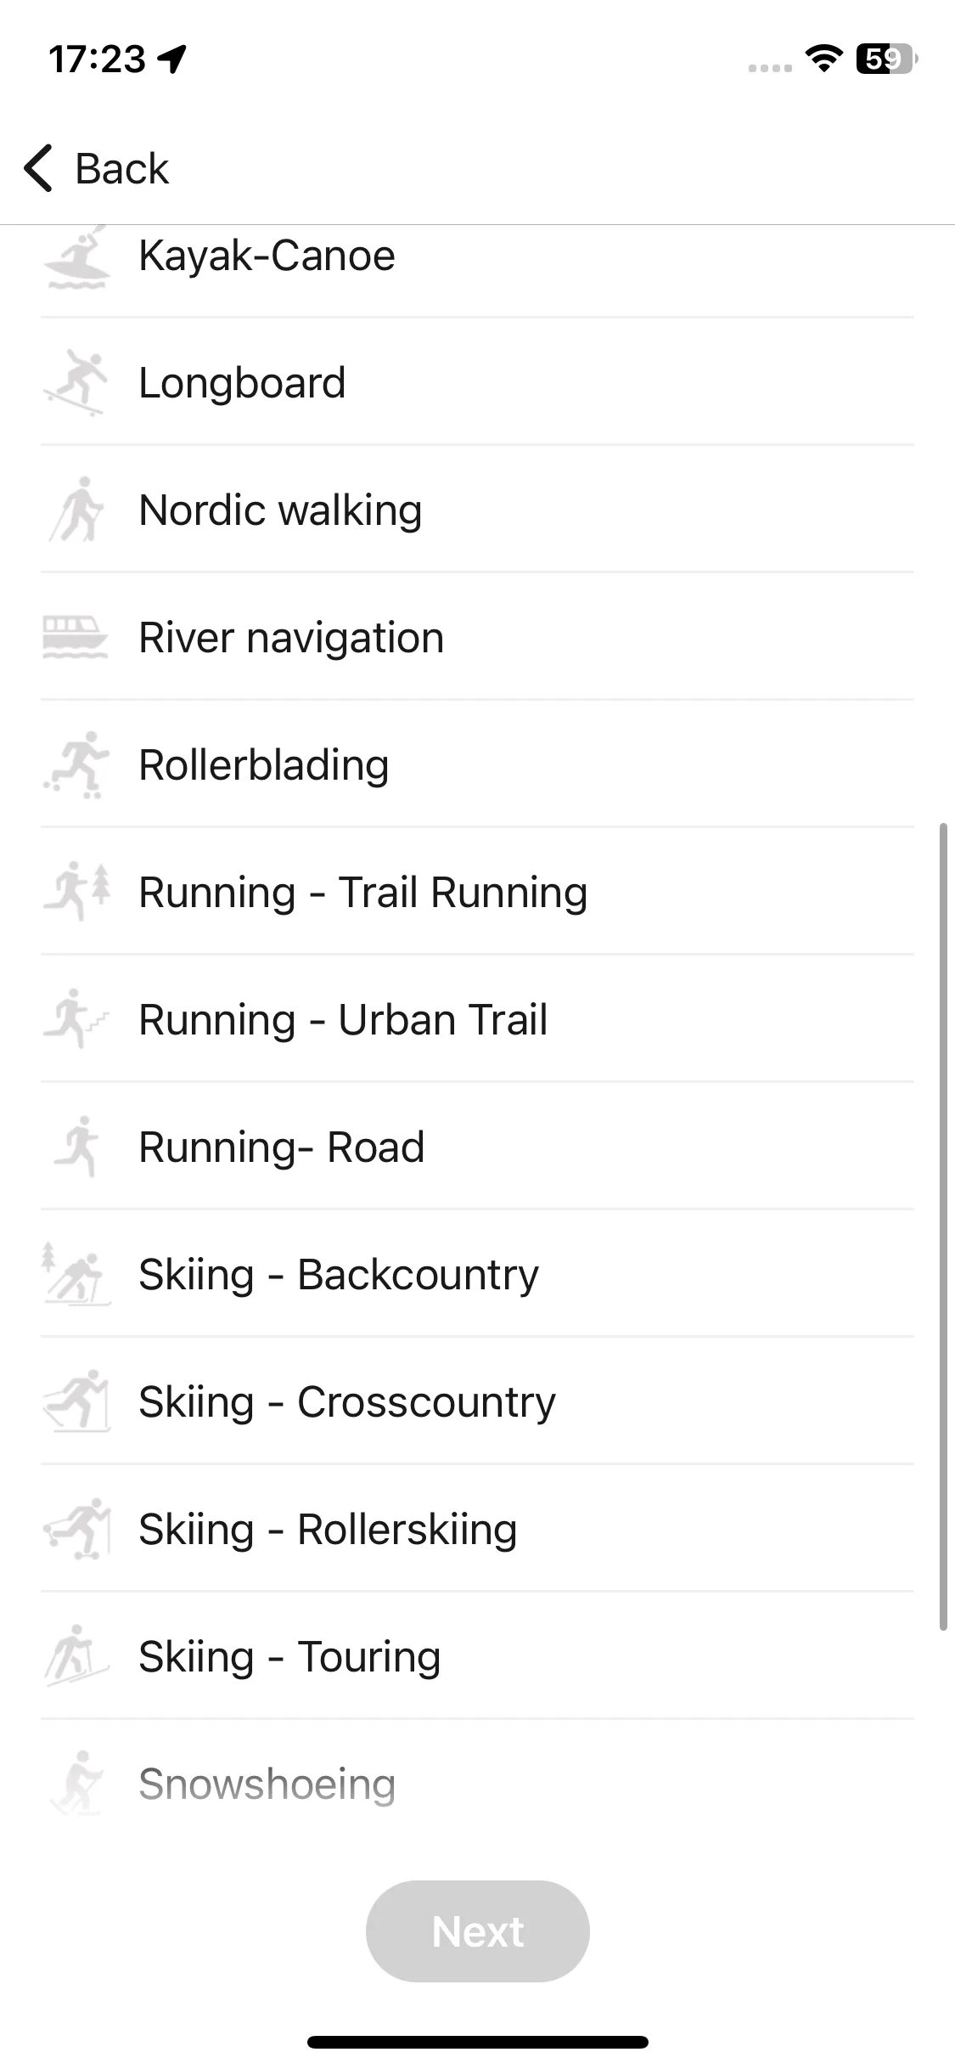Tap the Nordic walking figure icon
This screenshot has height=2069, width=955.
click(x=76, y=510)
